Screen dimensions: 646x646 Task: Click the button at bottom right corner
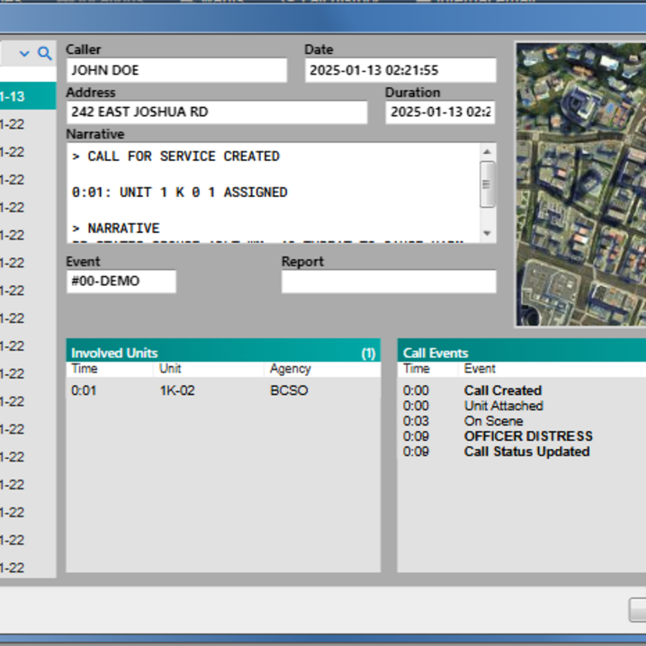click(x=637, y=609)
